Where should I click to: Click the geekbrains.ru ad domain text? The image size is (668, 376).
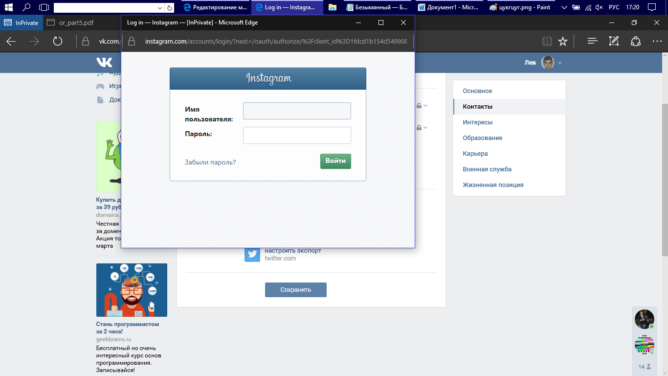(x=114, y=339)
